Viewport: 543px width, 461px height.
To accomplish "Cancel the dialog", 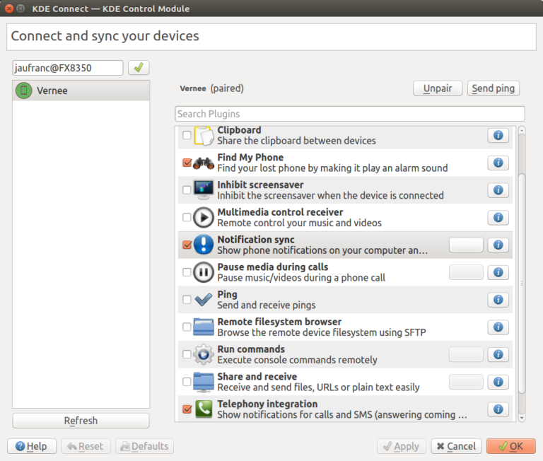I will click(456, 446).
